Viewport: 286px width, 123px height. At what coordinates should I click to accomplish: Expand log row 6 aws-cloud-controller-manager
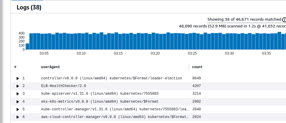pos(18,117)
